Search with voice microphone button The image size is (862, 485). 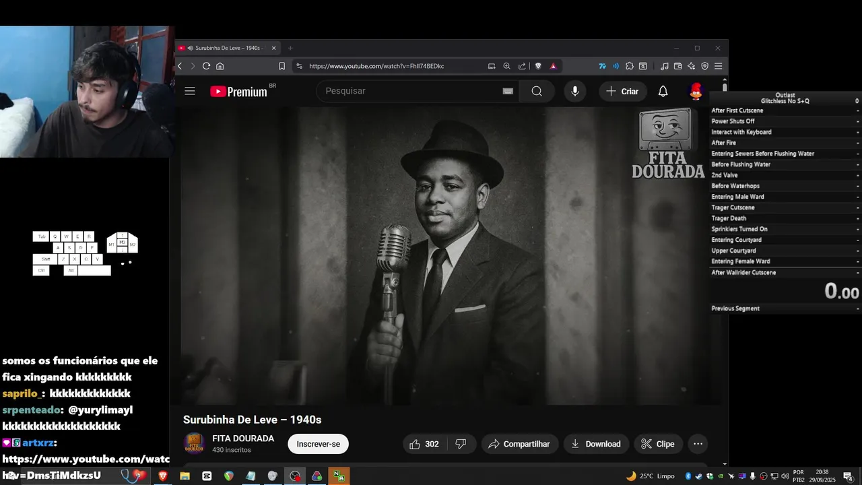[x=574, y=91]
